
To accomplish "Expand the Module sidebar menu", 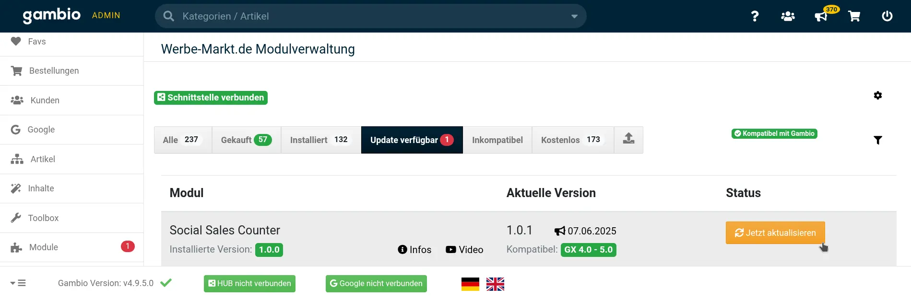I will (x=72, y=247).
